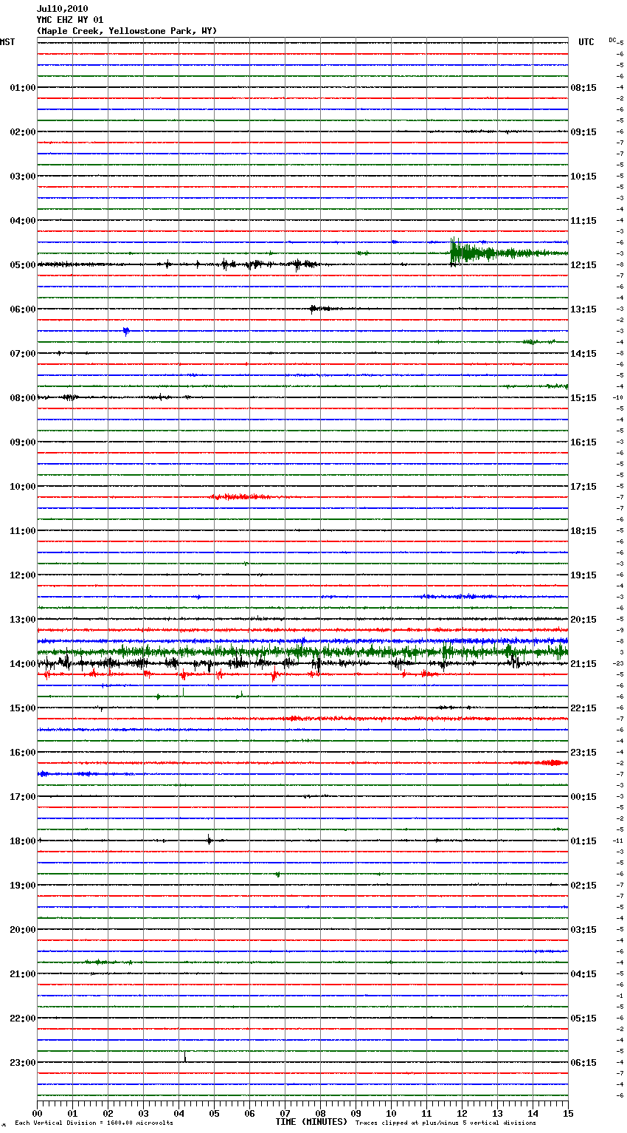Screen dimensions: 627x1133
Task: Click the 12:15 UTC row label
Action: coord(583,265)
